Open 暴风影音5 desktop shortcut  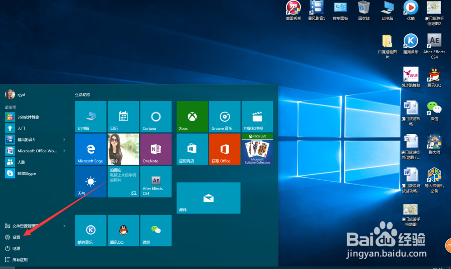click(317, 11)
